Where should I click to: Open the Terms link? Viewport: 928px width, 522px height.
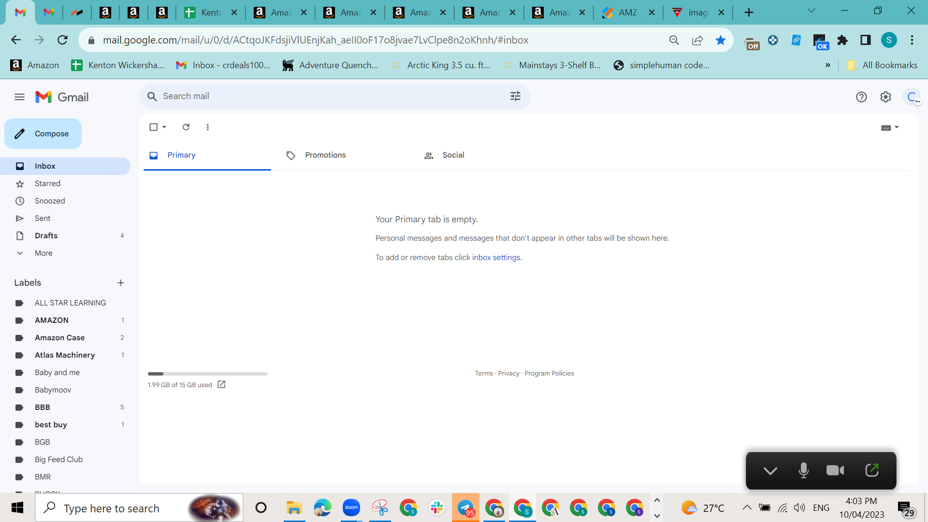click(484, 374)
